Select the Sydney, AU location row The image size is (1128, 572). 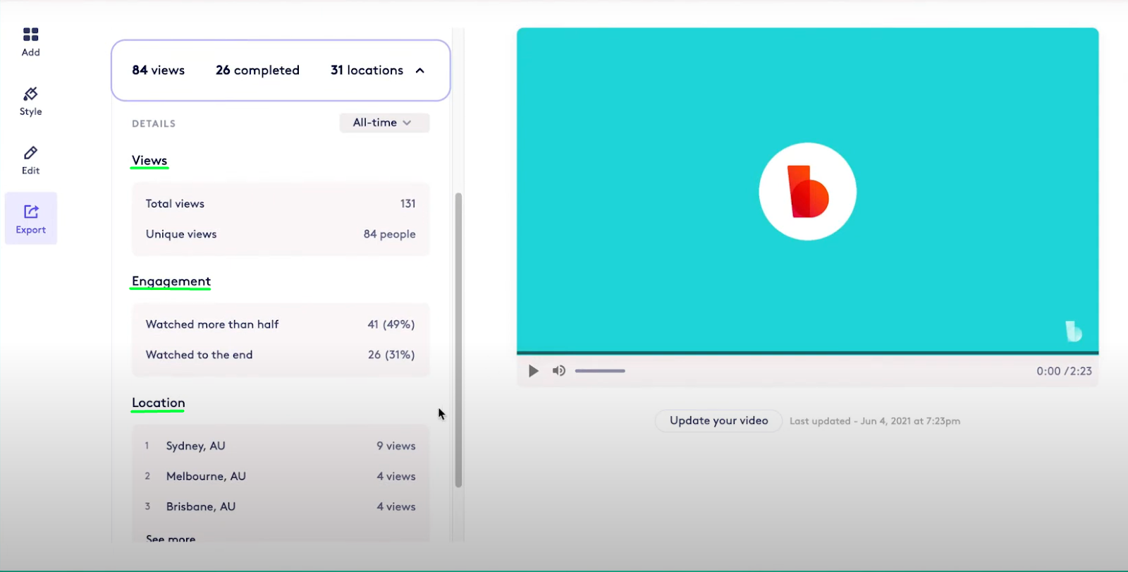pyautogui.click(x=281, y=446)
